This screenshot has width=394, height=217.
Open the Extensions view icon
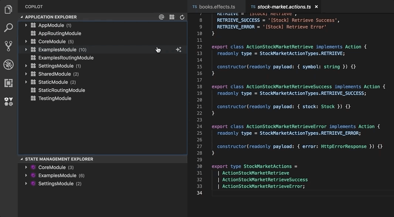pyautogui.click(x=8, y=83)
